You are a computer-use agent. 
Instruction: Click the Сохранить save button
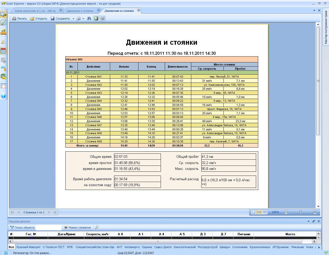pos(60,19)
